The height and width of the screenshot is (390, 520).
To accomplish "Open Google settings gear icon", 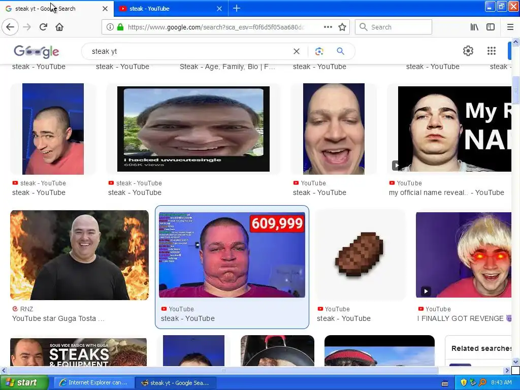I will pos(468,51).
